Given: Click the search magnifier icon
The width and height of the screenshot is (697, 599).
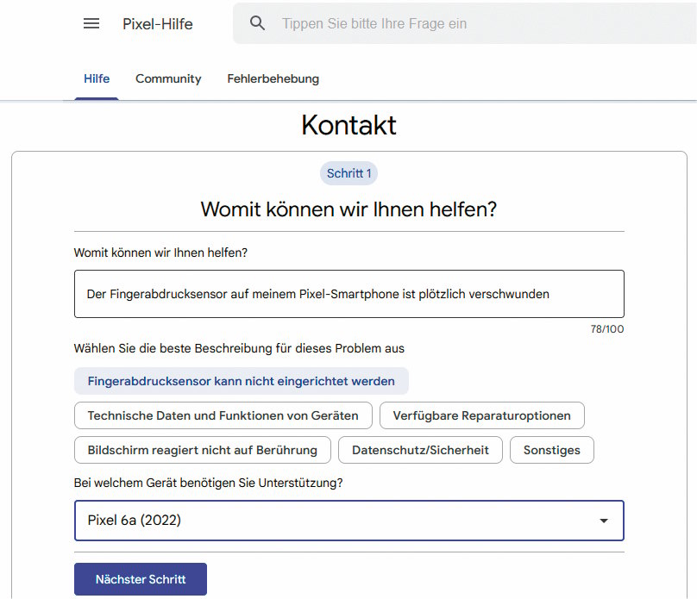Looking at the screenshot, I should [257, 23].
